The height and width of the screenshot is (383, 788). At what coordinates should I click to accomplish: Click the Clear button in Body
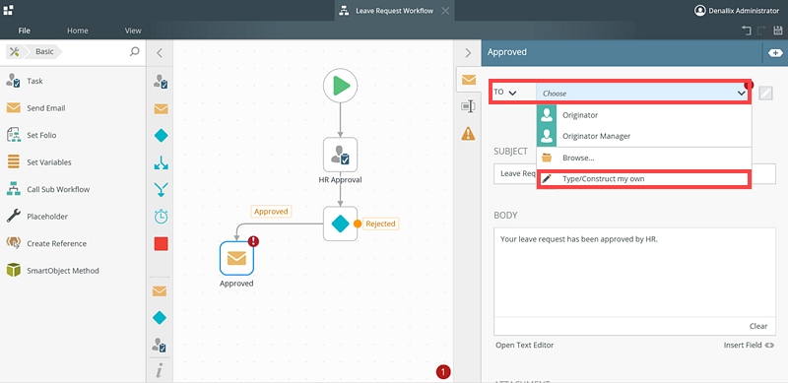[758, 326]
